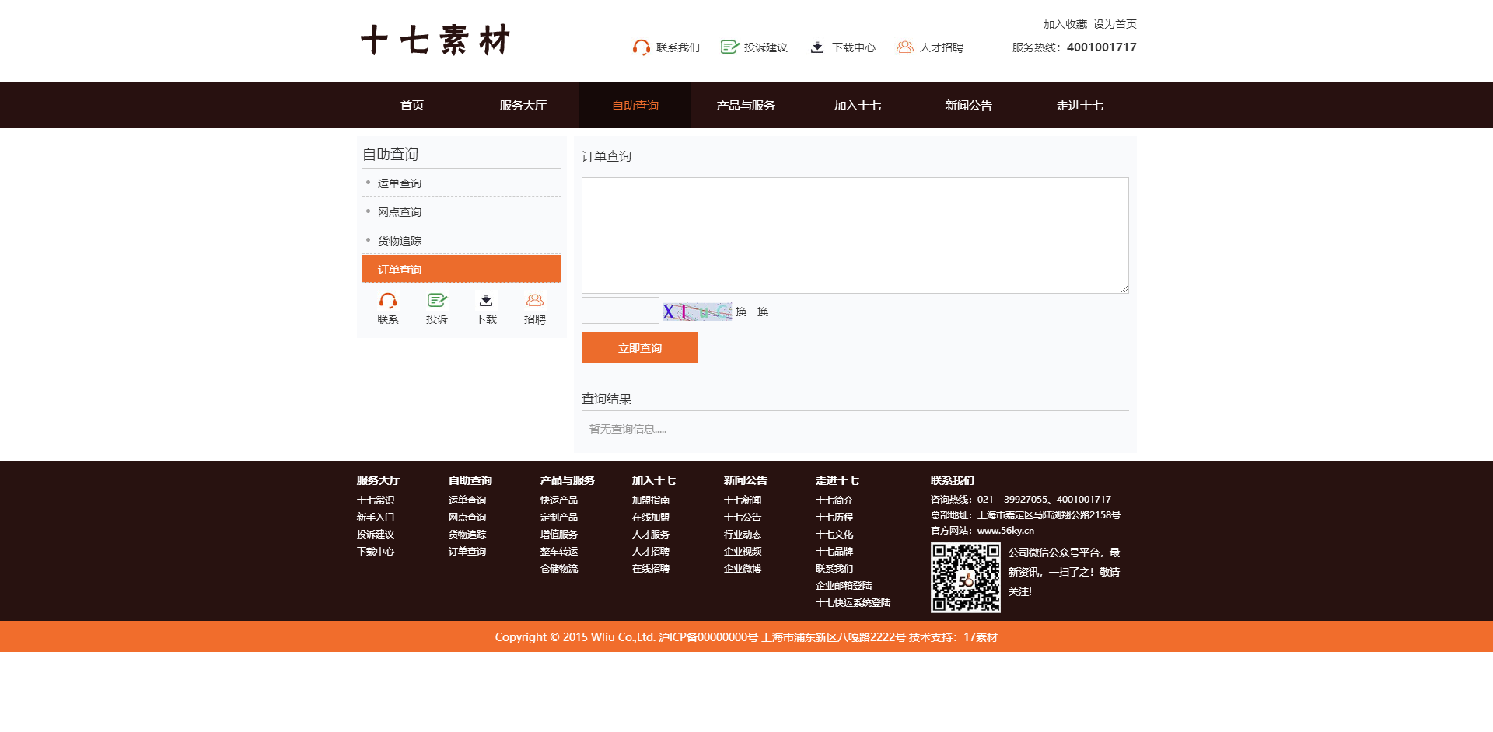Click the sidebar people icon above 招聘
Screen dimensions: 1493x732
(x=535, y=301)
